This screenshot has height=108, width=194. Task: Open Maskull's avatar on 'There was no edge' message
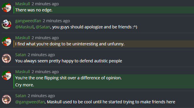point(6,7)
